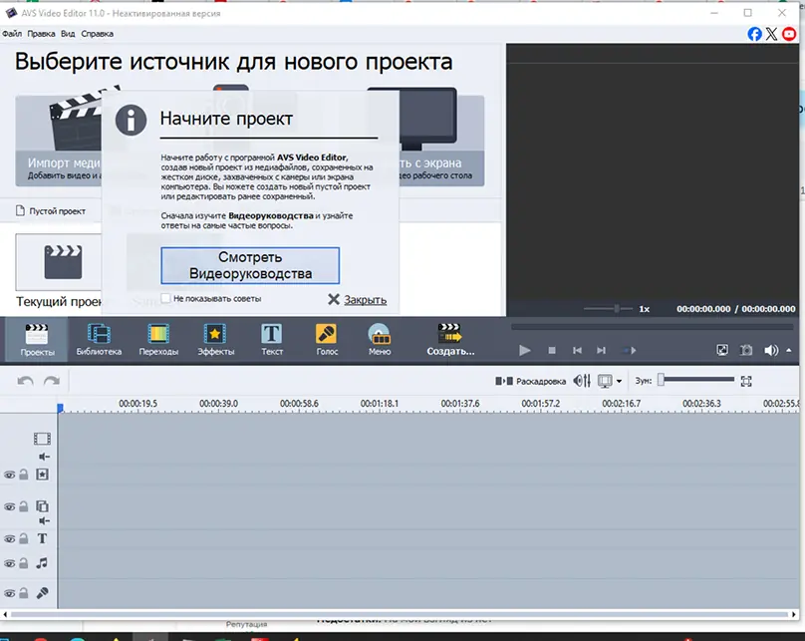Create a Пустой проект
Viewport: 805px width, 641px height.
coord(51,211)
